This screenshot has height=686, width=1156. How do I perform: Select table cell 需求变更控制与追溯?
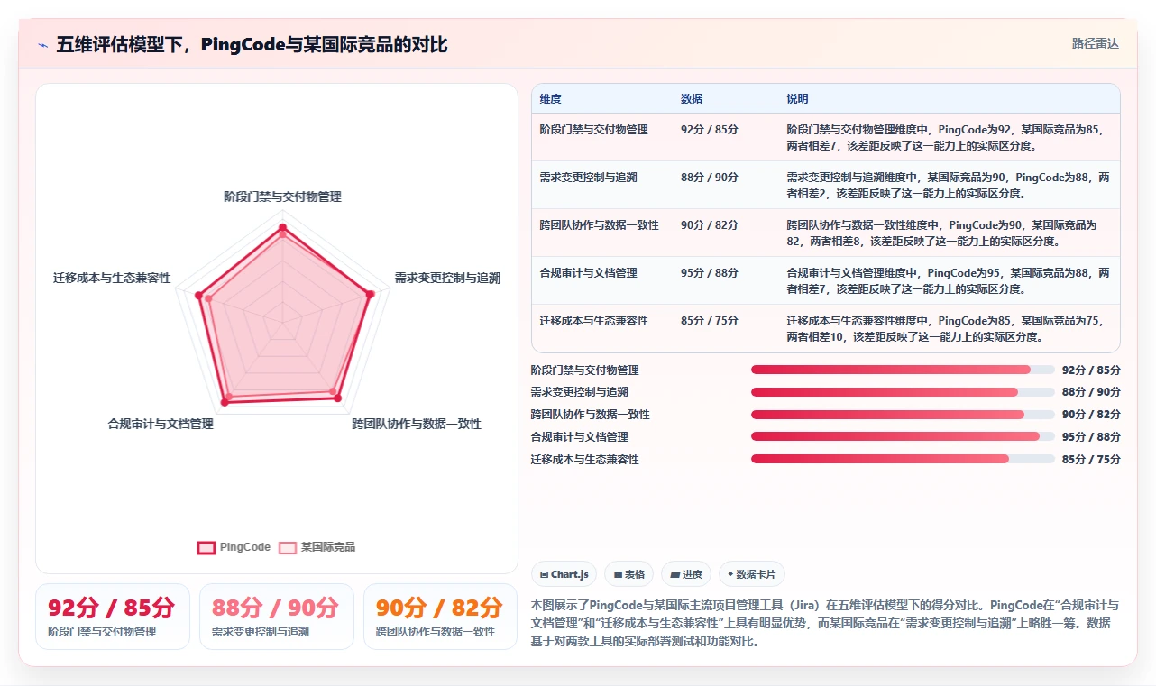coord(588,178)
